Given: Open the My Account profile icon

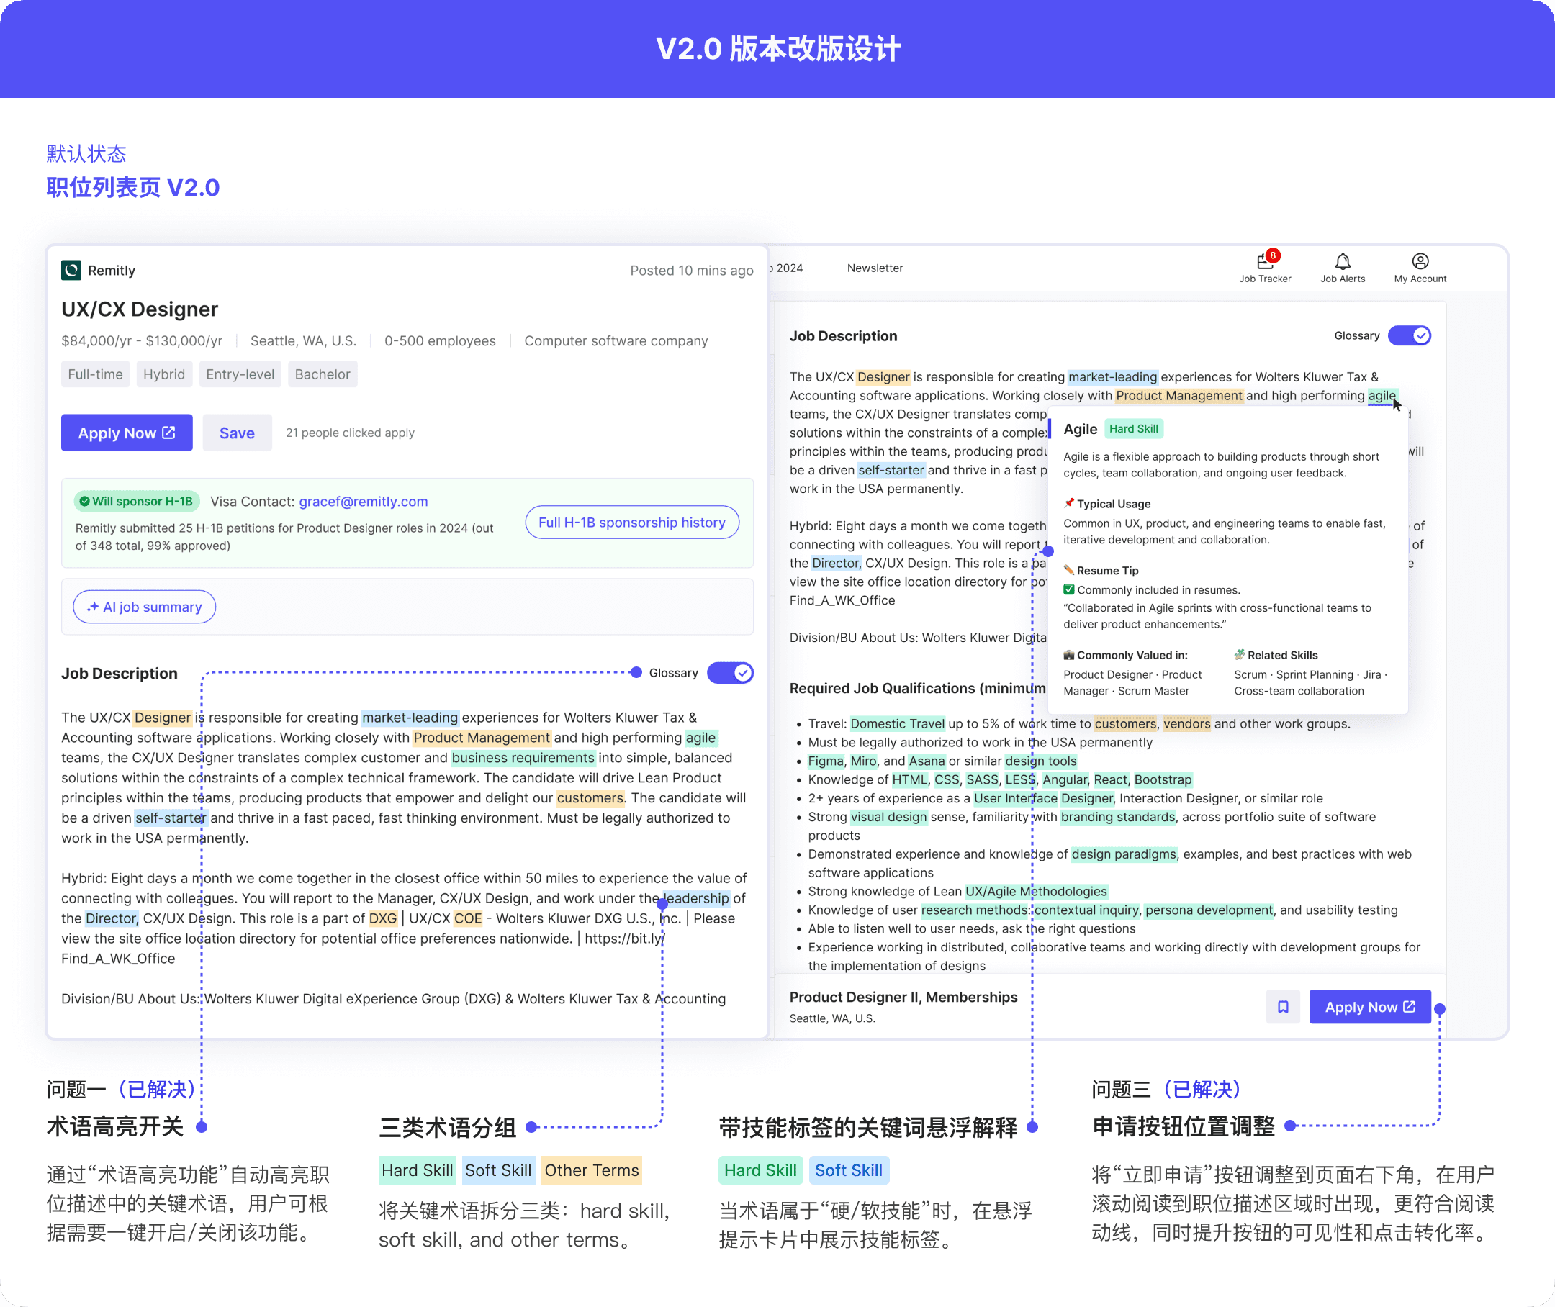Looking at the screenshot, I should click(x=1420, y=262).
